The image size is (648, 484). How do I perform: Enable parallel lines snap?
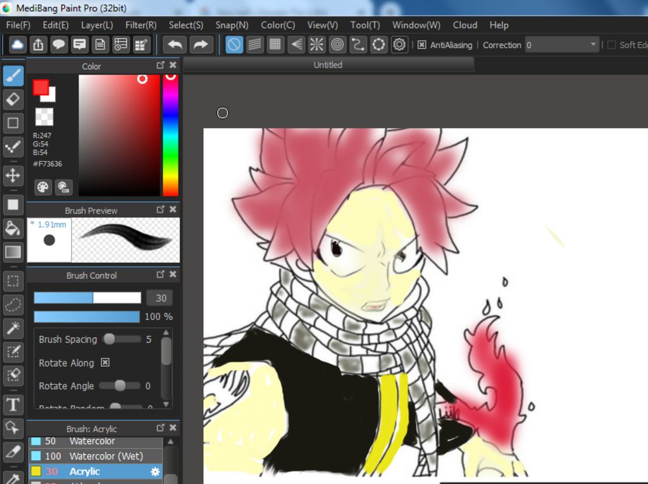coord(255,45)
